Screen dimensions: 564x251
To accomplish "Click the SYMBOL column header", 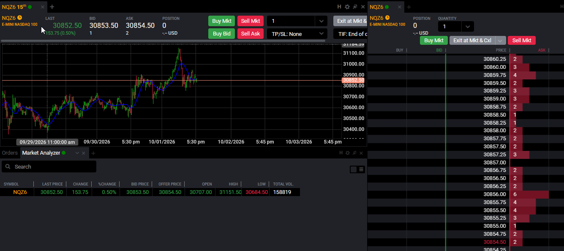I will click(x=11, y=184).
